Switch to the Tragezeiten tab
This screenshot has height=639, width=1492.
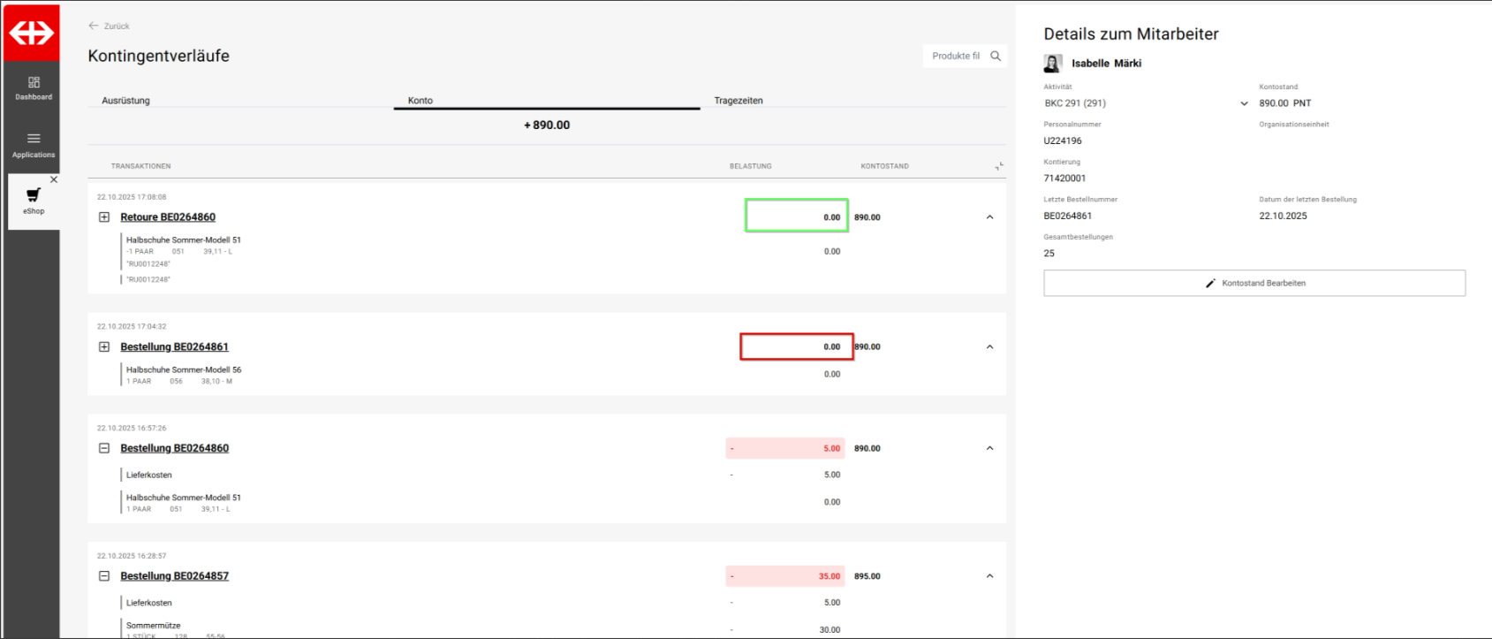pos(738,101)
